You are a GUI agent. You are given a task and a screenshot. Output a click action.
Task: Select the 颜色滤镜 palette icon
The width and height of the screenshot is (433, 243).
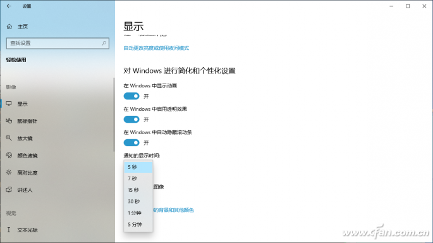tap(9, 155)
